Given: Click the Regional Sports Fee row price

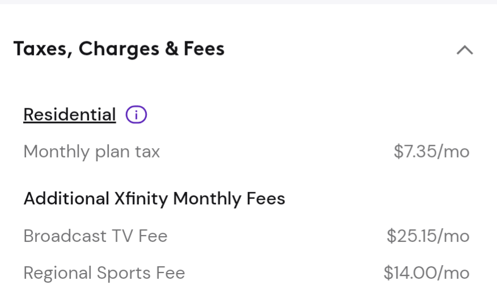Looking at the screenshot, I should (426, 272).
